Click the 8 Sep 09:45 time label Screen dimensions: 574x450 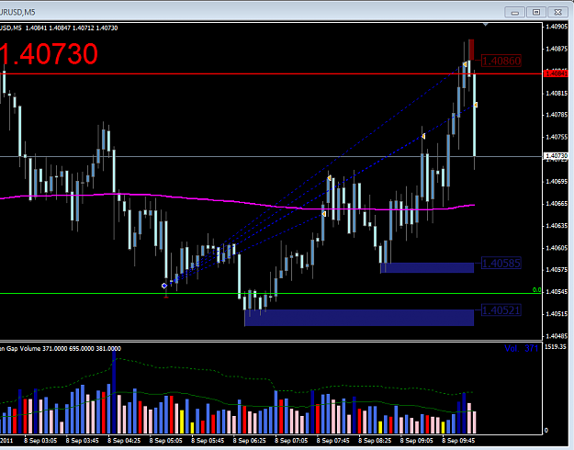coord(458,441)
